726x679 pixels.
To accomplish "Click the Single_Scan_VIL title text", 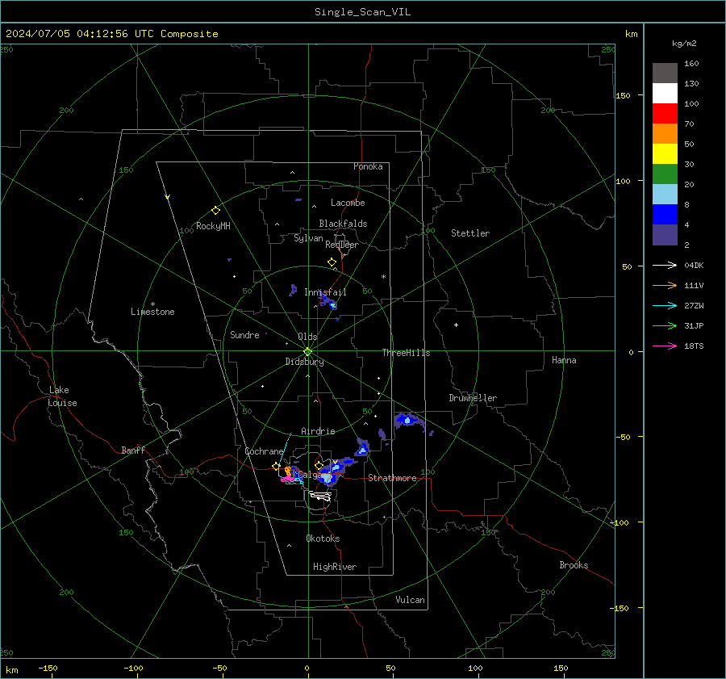I will [362, 12].
